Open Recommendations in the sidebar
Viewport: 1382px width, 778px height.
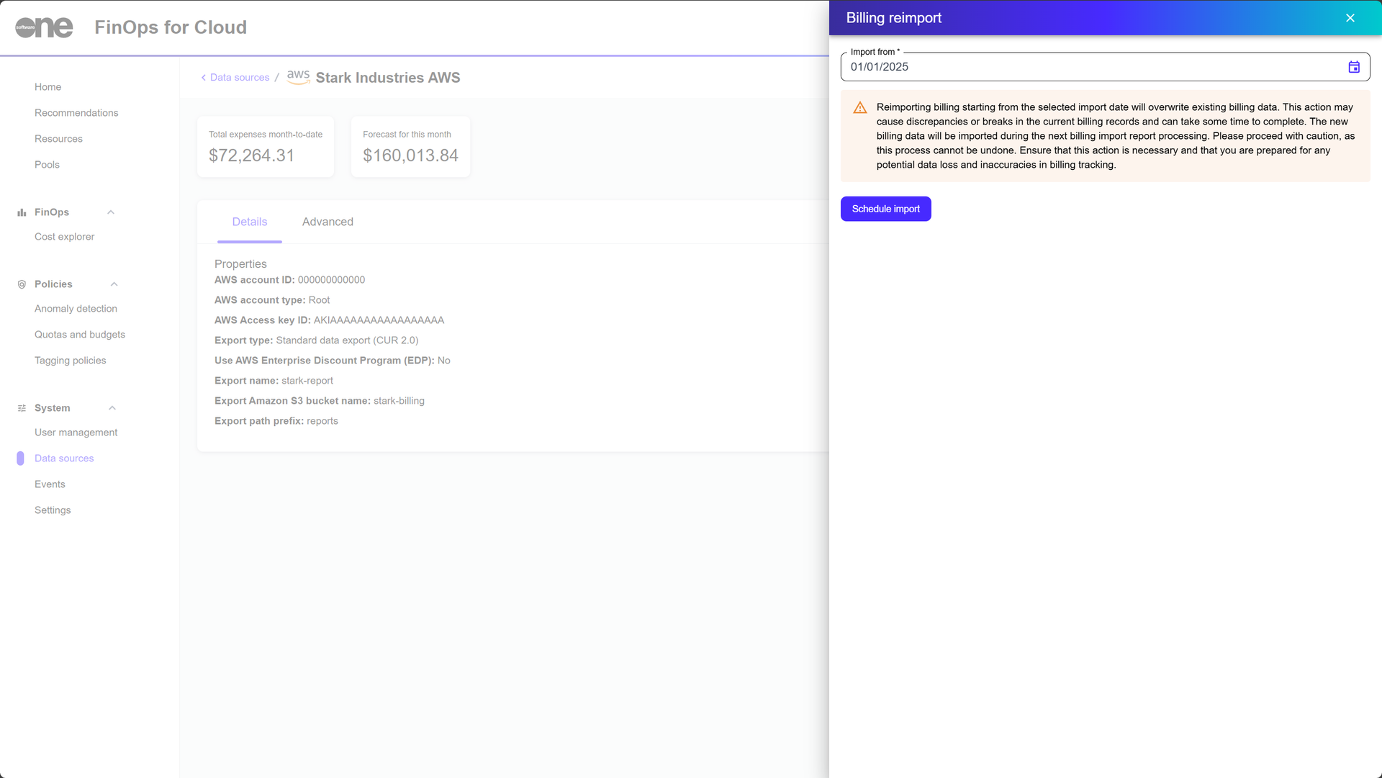tap(76, 113)
